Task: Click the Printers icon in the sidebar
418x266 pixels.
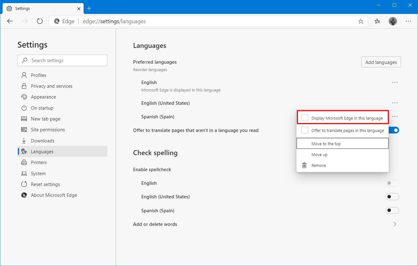Action: (24, 162)
